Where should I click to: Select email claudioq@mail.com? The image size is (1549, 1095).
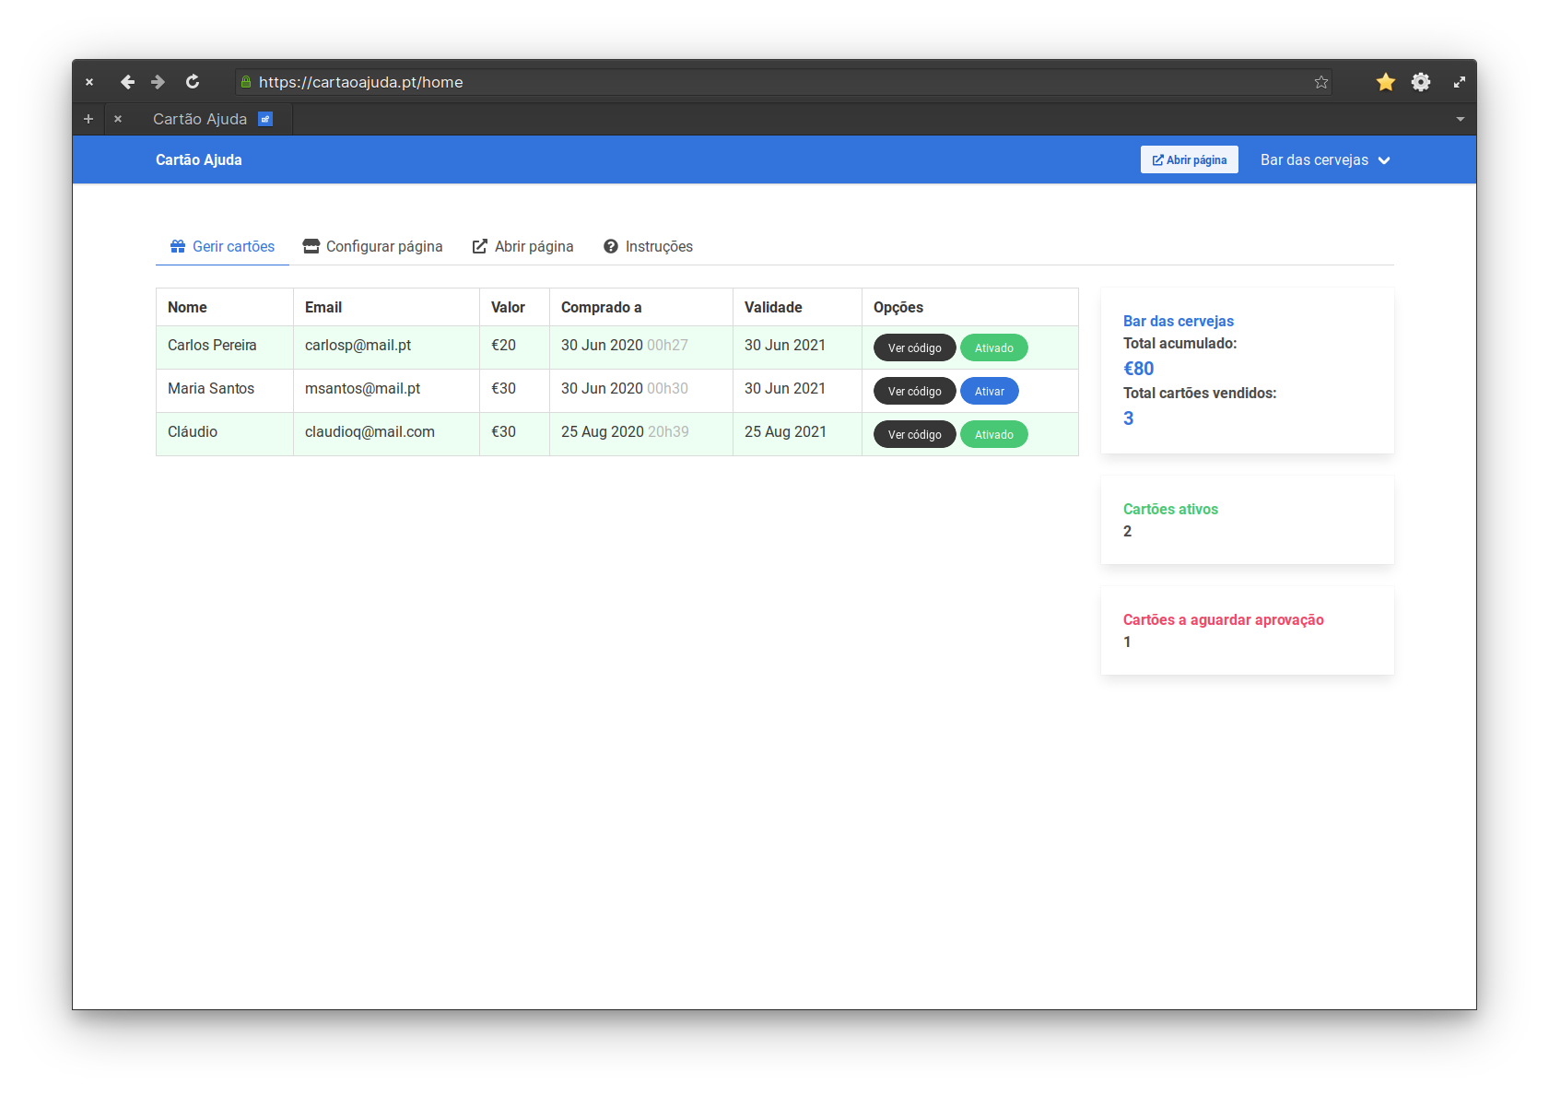(x=370, y=431)
